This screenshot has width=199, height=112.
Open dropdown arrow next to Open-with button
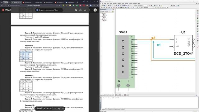pos(62,10)
